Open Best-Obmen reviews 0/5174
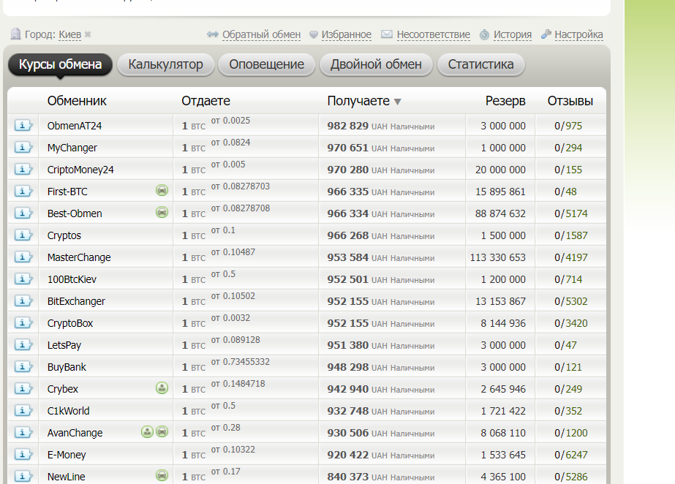 pyautogui.click(x=571, y=213)
